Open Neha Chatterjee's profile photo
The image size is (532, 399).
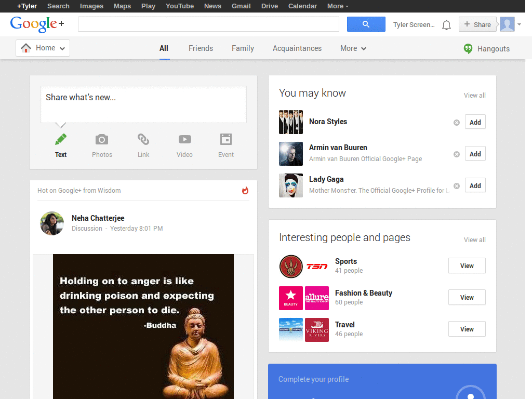tap(52, 223)
